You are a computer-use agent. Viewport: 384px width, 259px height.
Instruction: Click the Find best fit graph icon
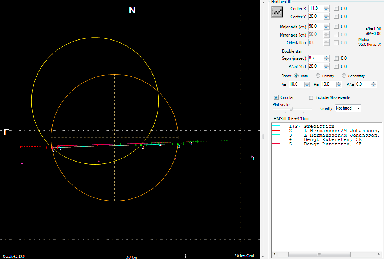[277, 12]
